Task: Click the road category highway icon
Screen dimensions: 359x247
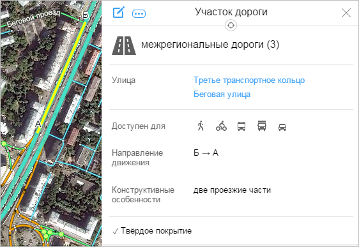Action: 124,45
